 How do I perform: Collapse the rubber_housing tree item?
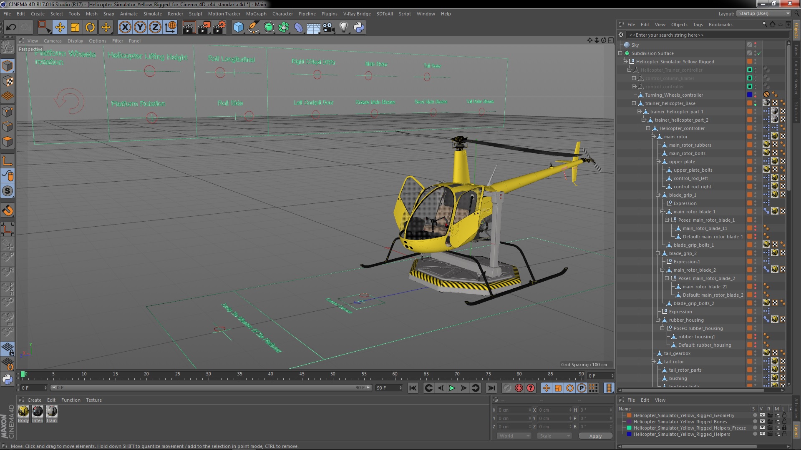pos(658,320)
